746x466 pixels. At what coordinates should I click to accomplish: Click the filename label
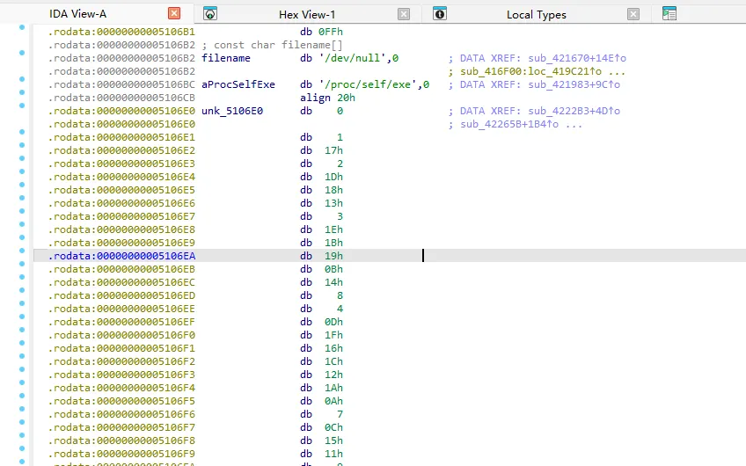click(x=225, y=58)
